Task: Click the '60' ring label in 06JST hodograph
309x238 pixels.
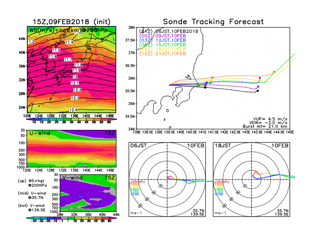Action: pyautogui.click(x=140, y=206)
